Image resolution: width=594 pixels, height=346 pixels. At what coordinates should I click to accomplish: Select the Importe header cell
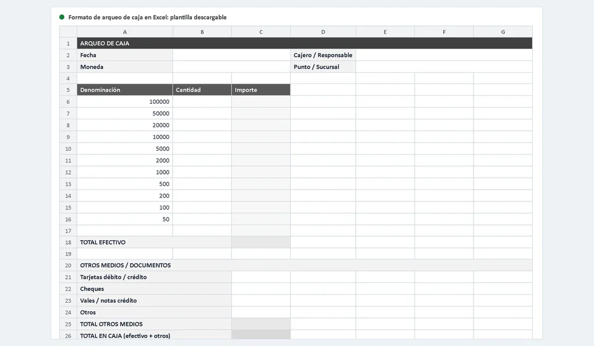pyautogui.click(x=261, y=90)
